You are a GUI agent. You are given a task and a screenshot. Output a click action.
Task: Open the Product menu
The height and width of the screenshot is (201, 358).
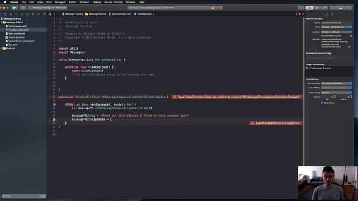click(x=84, y=2)
